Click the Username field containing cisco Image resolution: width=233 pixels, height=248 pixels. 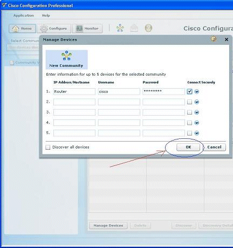pyautogui.click(x=119, y=91)
